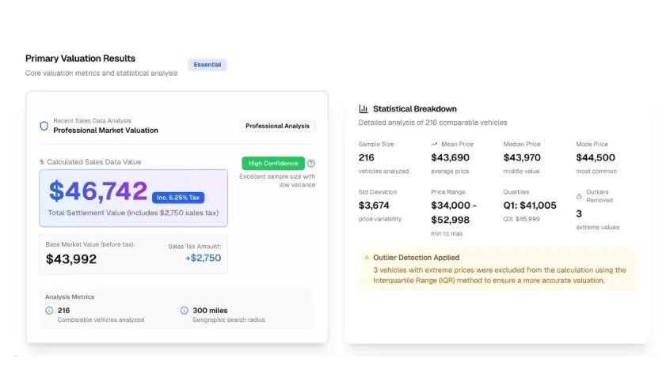The height and width of the screenshot is (389, 666).
Task: Click the Inc. 6.25% Tax badge
Action: pyautogui.click(x=178, y=198)
